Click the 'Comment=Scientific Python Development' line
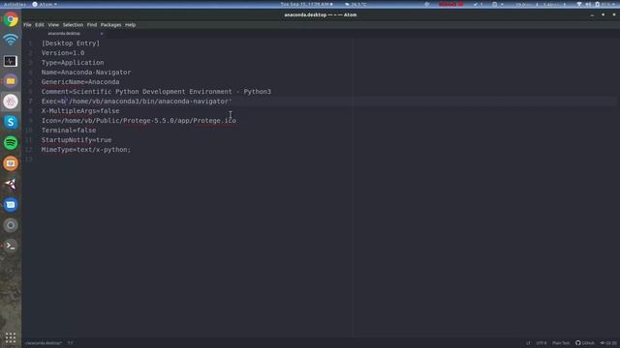Viewport: 620px width, 348px height. point(156,92)
